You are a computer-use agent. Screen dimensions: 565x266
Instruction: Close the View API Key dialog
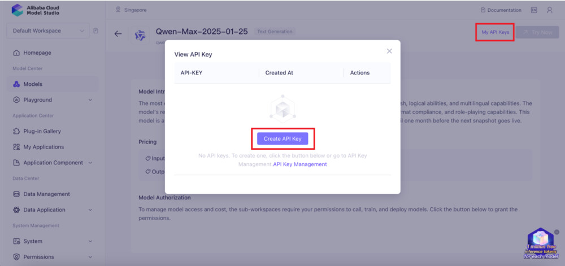click(x=389, y=51)
